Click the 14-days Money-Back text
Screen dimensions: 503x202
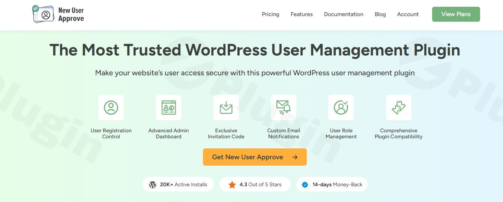337,184
